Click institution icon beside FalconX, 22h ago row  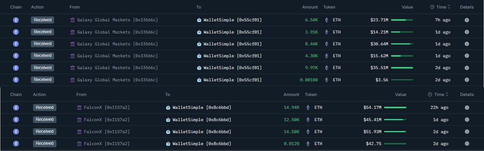tap(80, 107)
